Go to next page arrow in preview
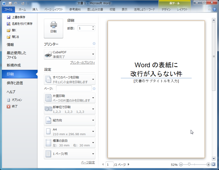Image resolution: width=219 pixels, height=170 pixels. point(129,165)
